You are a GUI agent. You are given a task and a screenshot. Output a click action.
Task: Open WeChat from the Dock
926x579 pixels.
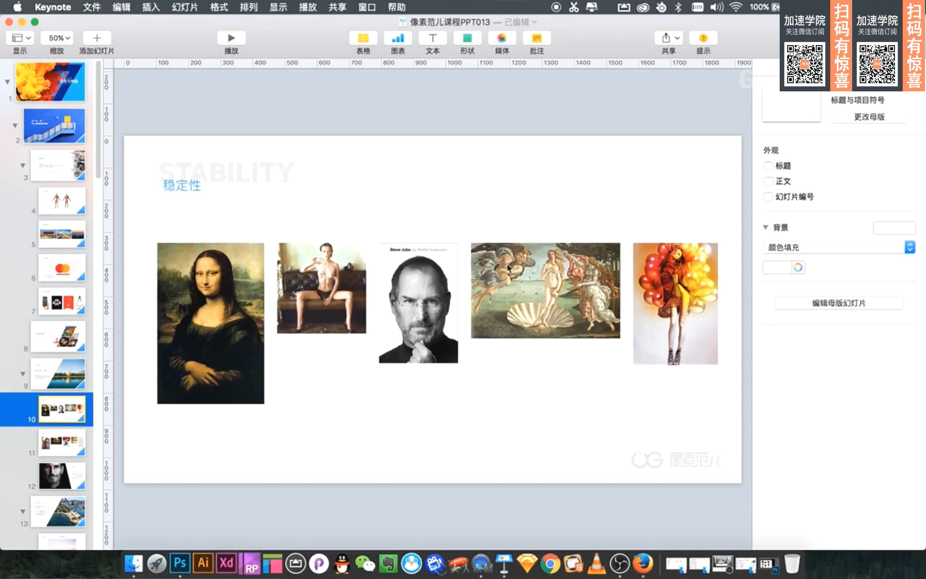pos(365,564)
